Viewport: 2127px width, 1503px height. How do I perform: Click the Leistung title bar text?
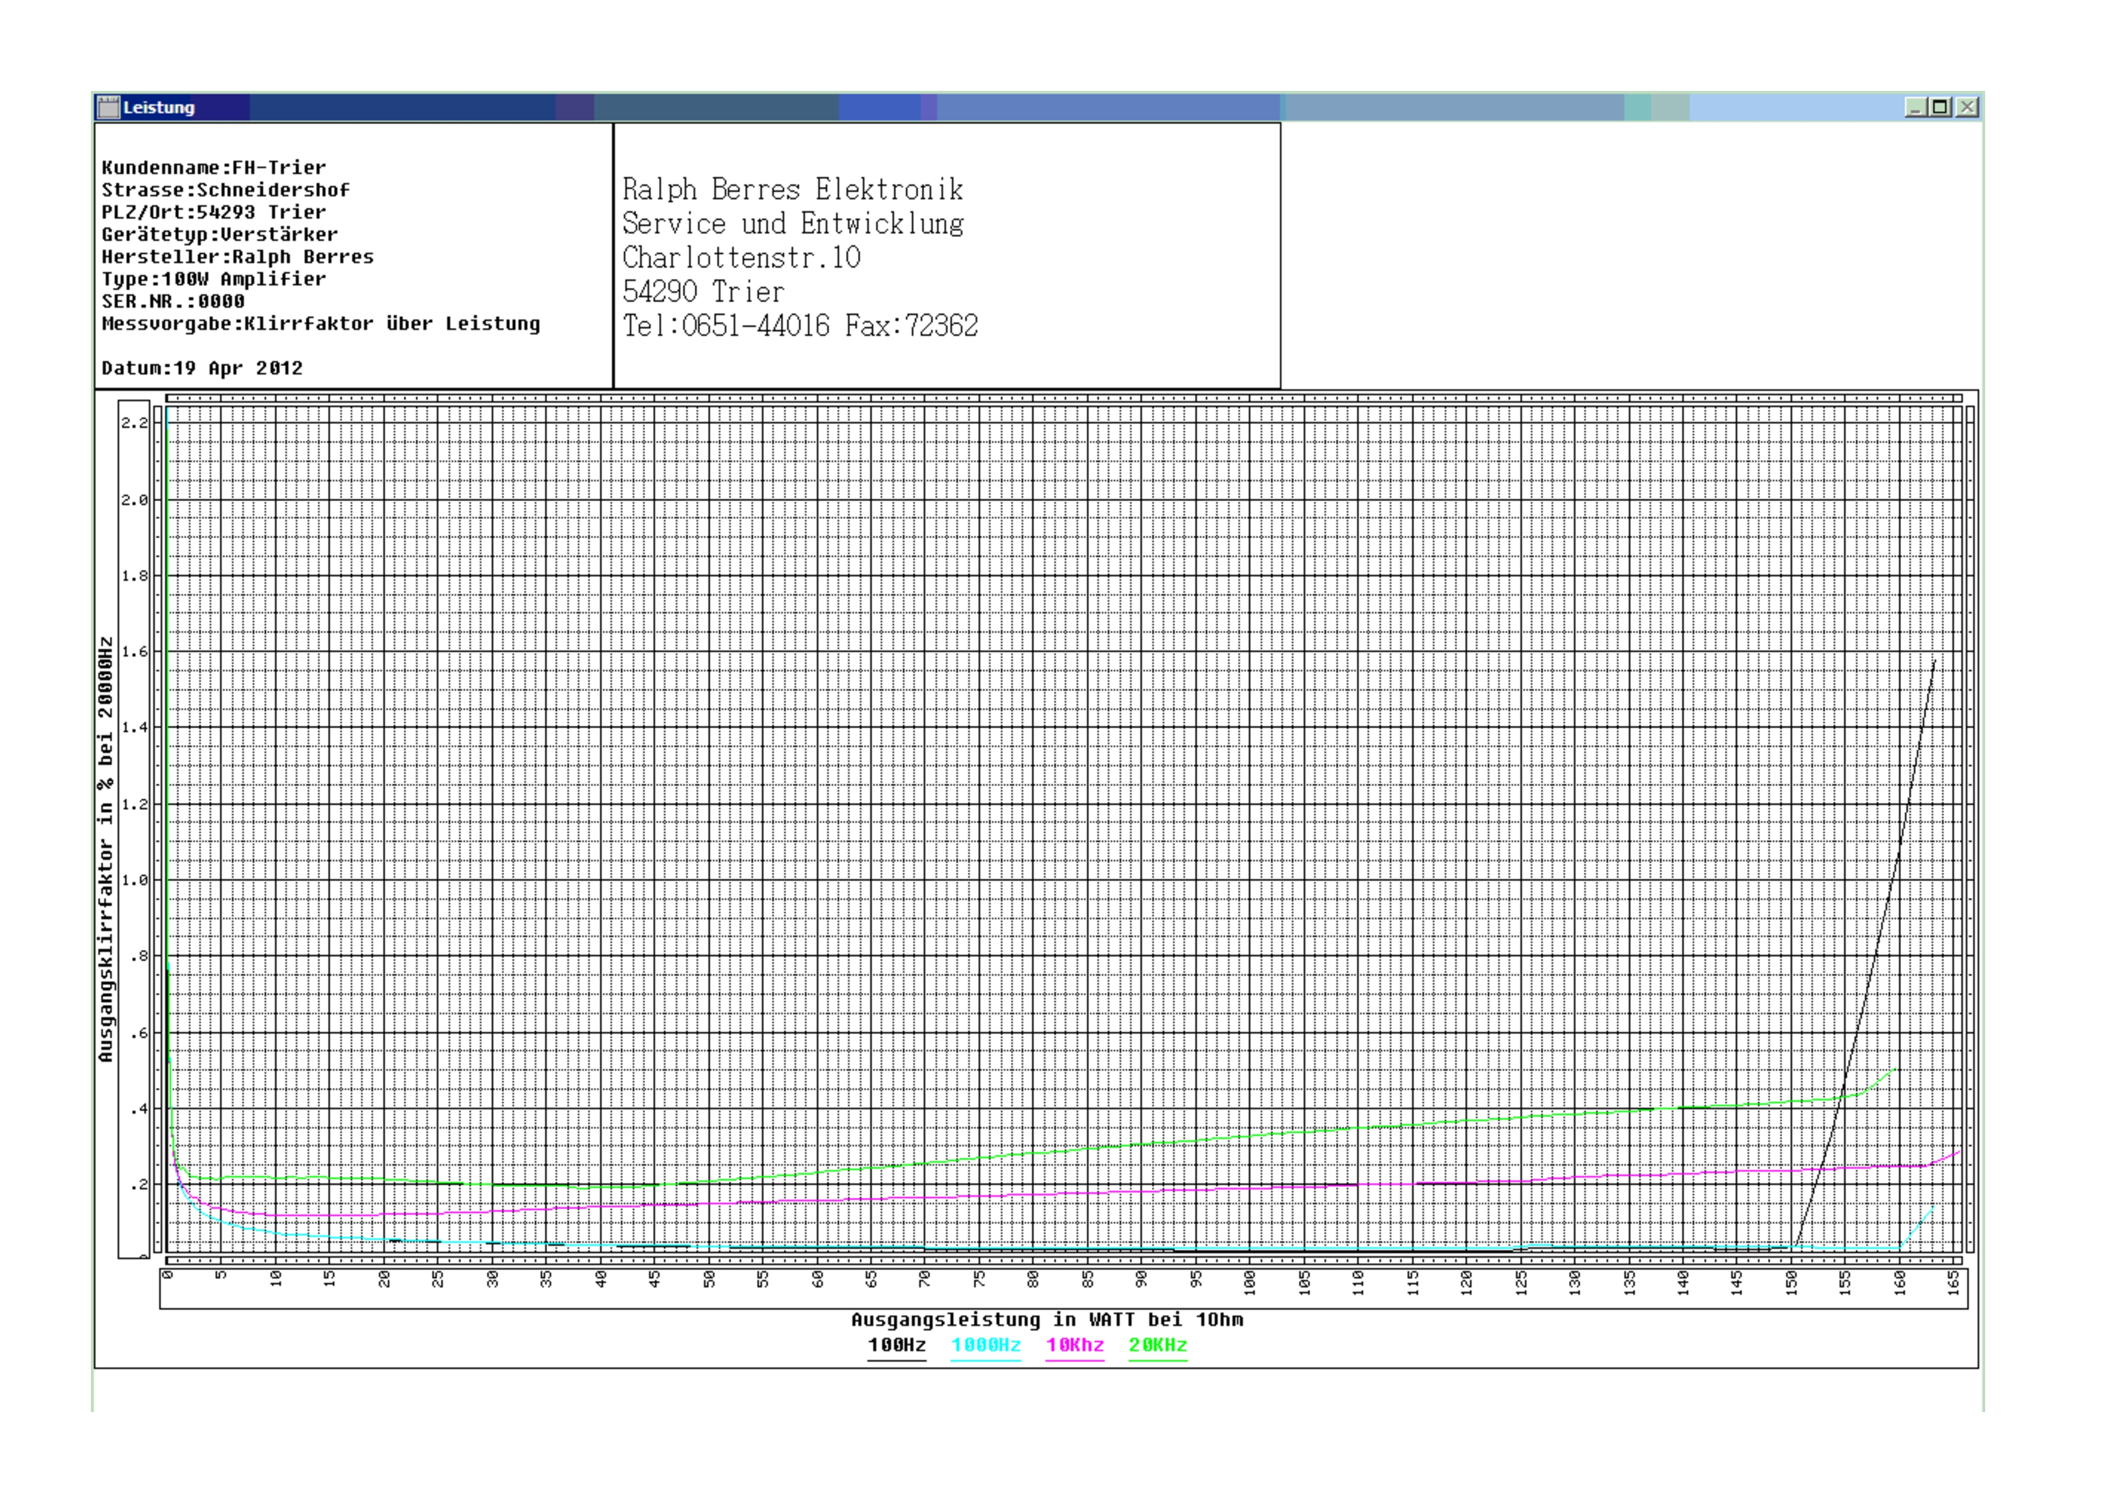tap(159, 107)
